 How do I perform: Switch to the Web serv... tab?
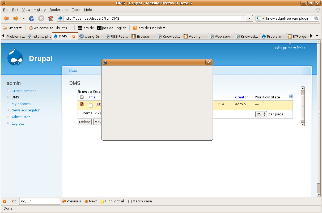[221, 36]
